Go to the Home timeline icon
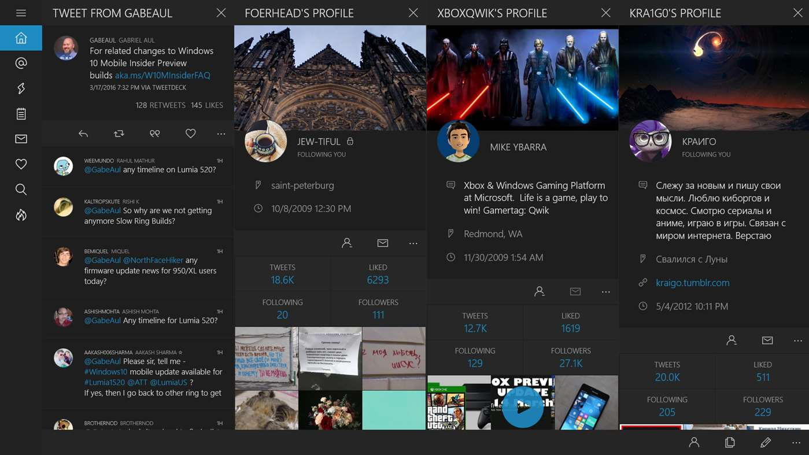 pyautogui.click(x=21, y=38)
